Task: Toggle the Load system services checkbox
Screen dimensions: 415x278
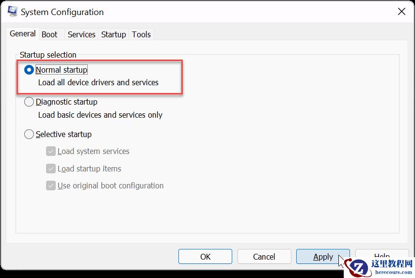Action: click(x=51, y=151)
